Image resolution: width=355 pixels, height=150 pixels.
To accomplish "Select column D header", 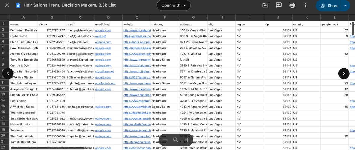I will (x=108, y=18).
